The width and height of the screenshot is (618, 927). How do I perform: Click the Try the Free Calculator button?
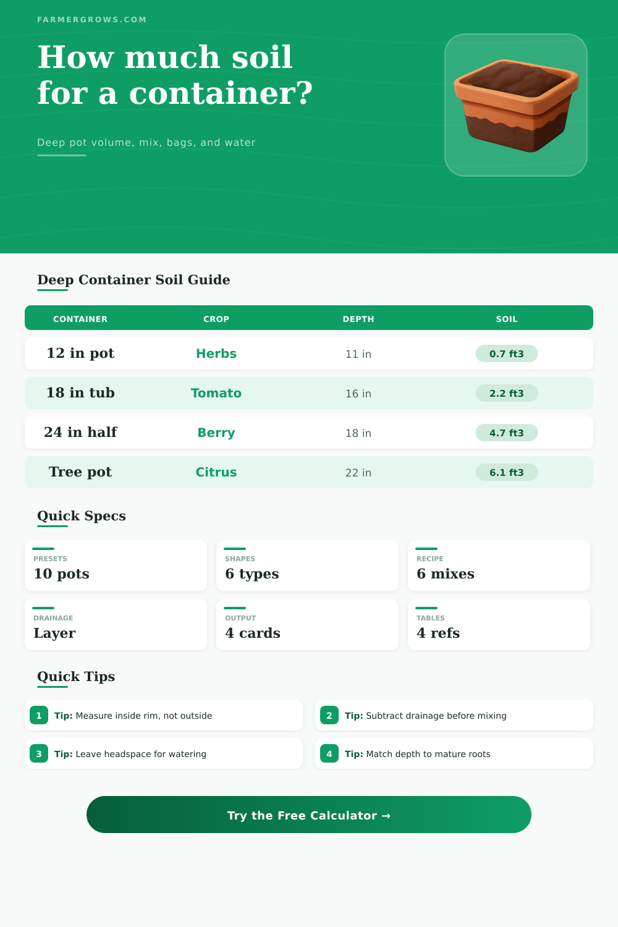pos(309,815)
